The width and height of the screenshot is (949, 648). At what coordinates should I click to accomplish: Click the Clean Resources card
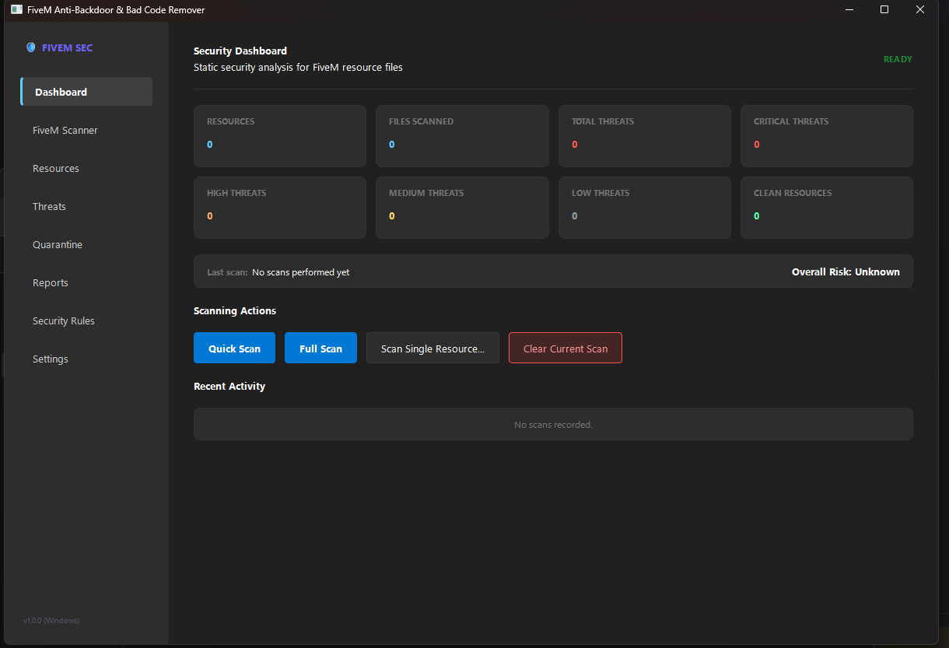point(827,208)
